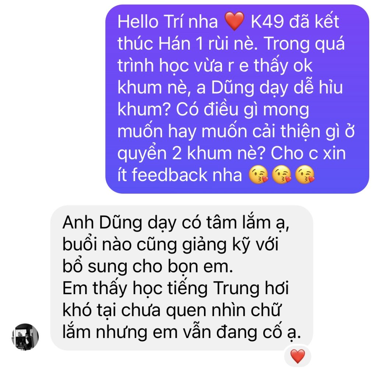Click the first kissing-face emoji
Image resolution: width=377 pixels, height=377 pixels.
pos(258,175)
